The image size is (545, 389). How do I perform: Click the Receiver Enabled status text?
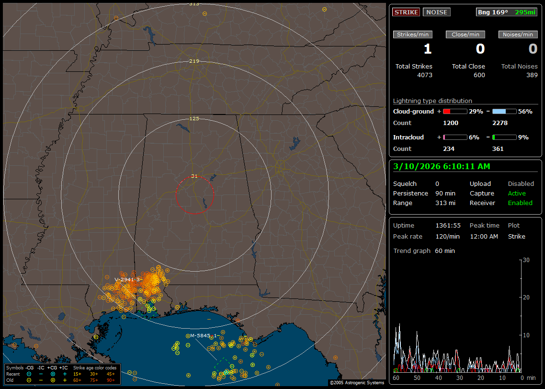[x=520, y=203]
